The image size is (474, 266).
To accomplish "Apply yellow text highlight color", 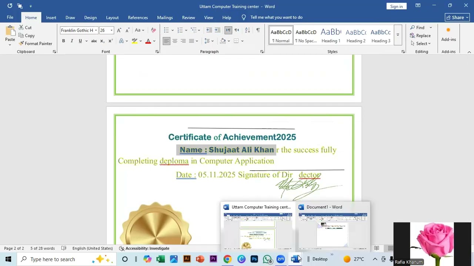I will pyautogui.click(x=134, y=41).
